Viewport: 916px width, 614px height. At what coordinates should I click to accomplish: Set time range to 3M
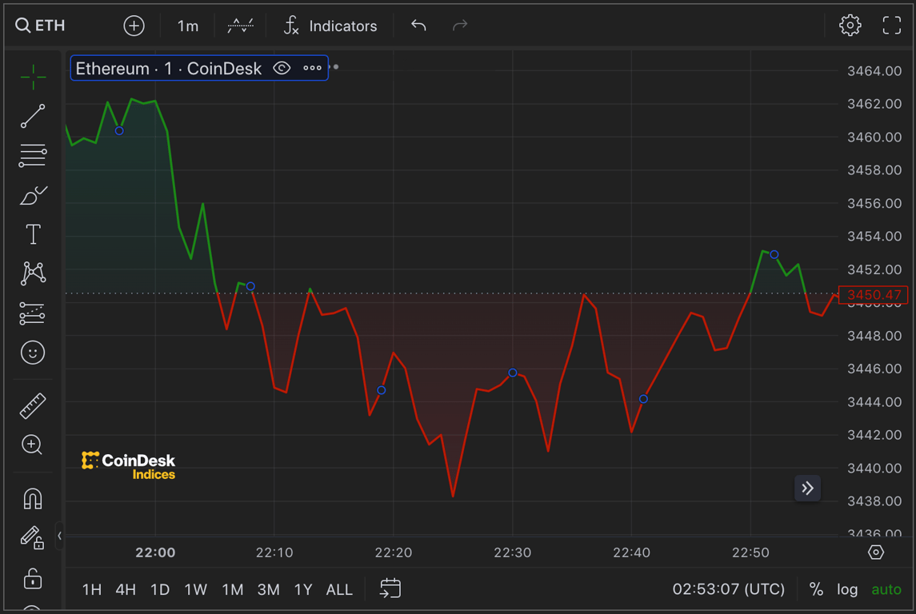[x=269, y=589]
